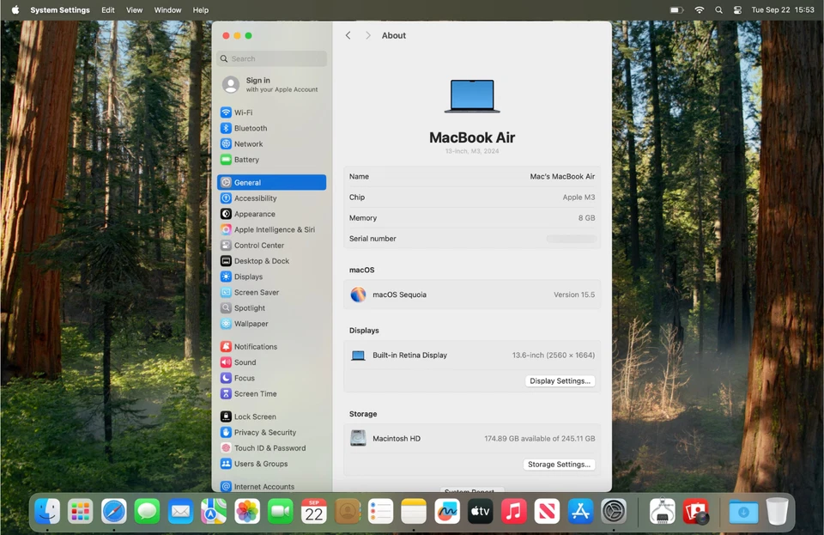Open Focus settings
The height and width of the screenshot is (535, 824).
pos(271,379)
